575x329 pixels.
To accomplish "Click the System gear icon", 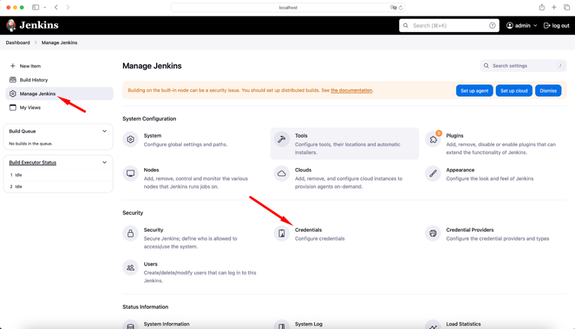I will (x=130, y=139).
